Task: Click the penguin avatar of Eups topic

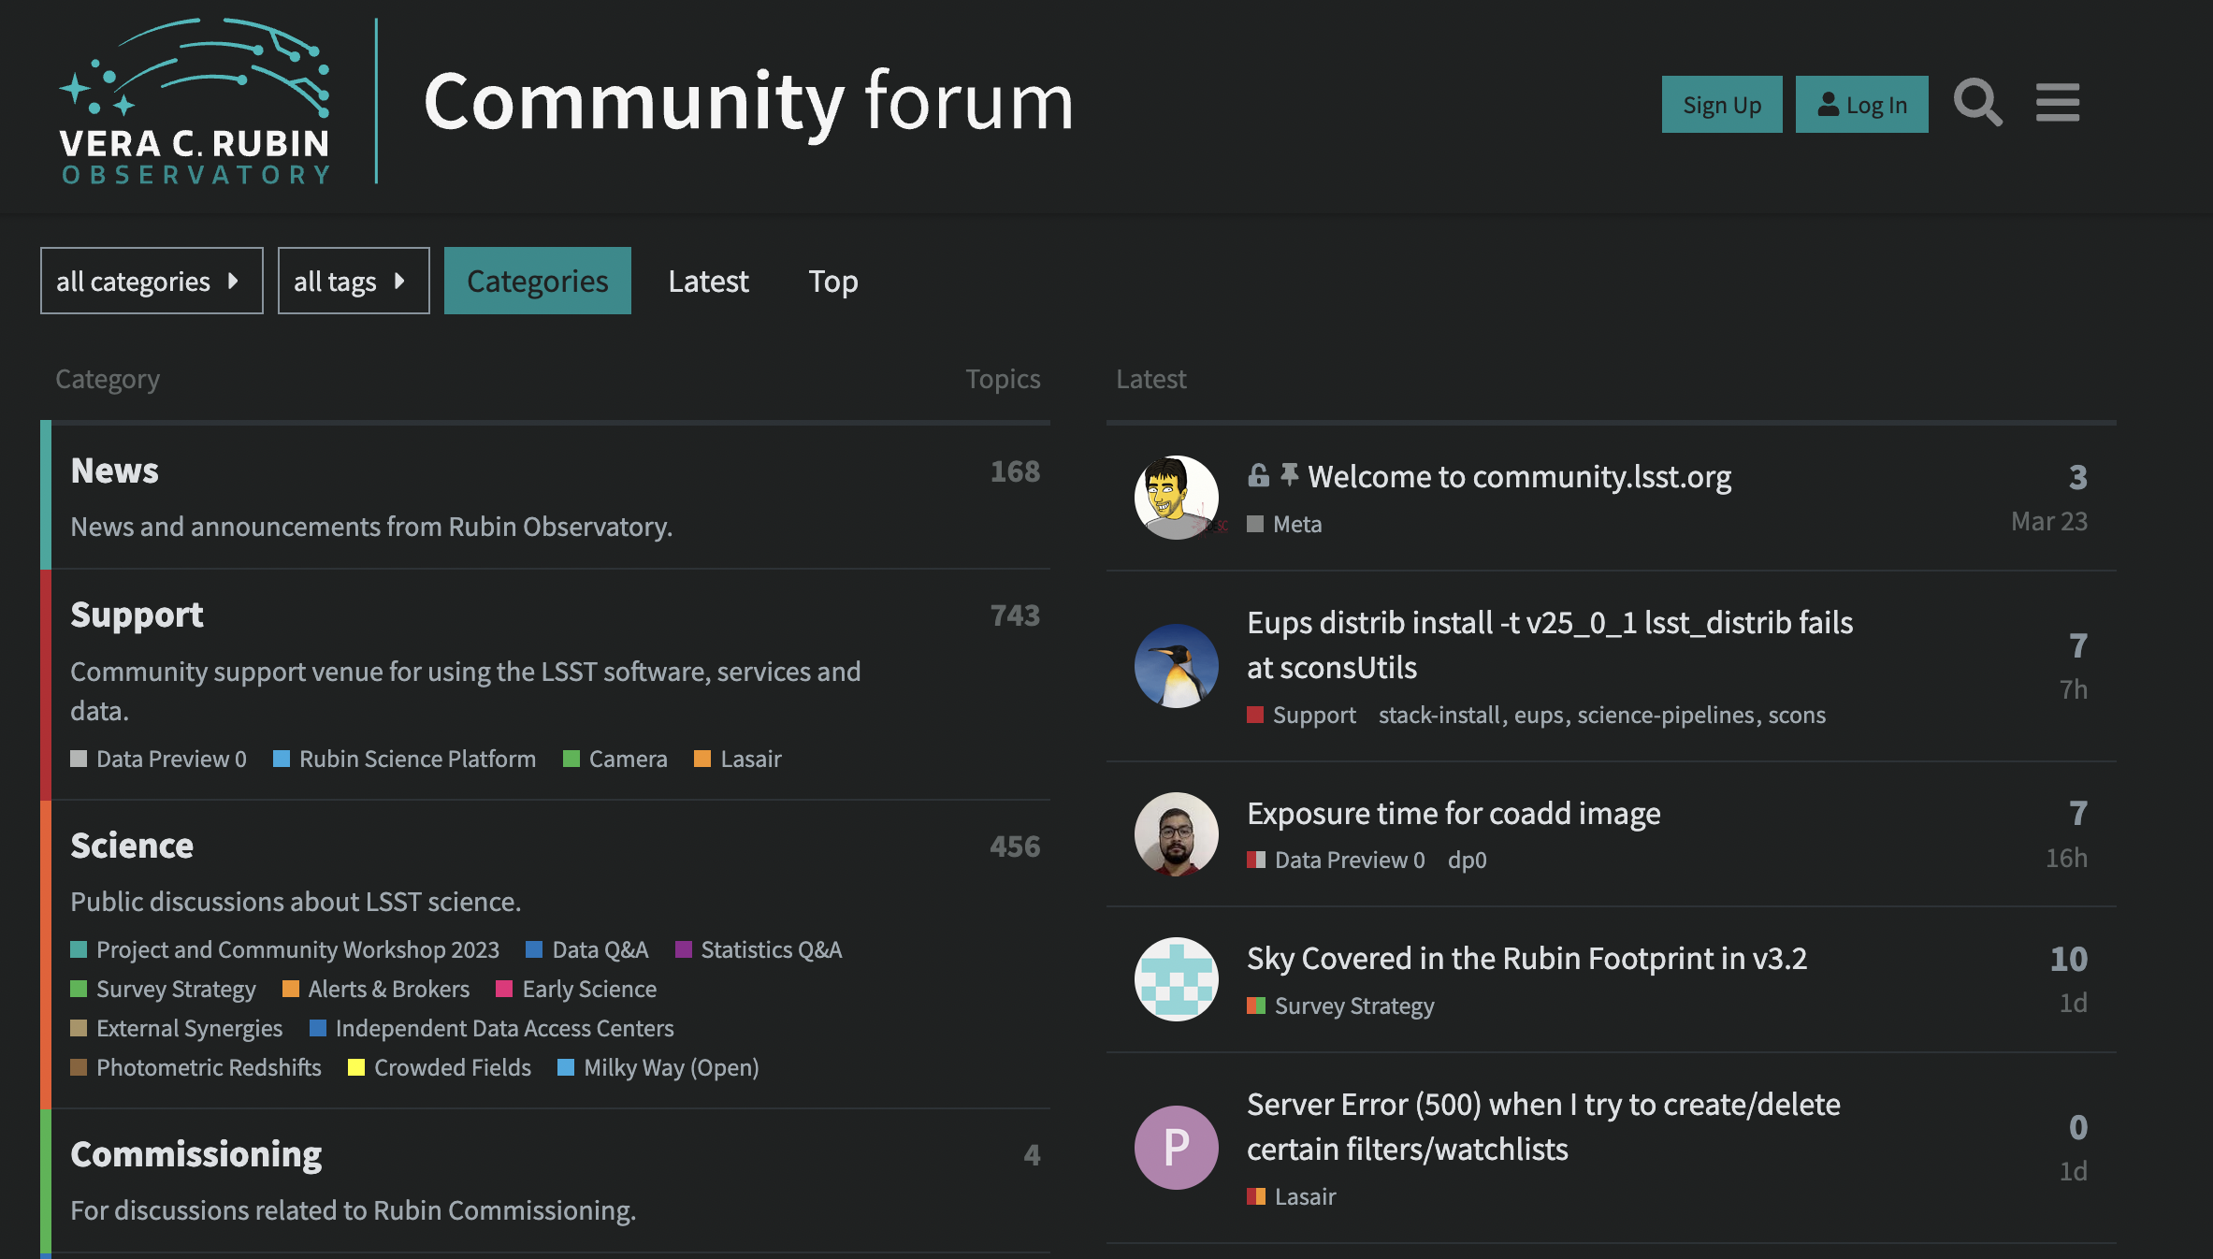Action: pos(1176,666)
